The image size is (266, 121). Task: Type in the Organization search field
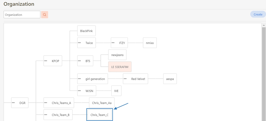click(22, 15)
